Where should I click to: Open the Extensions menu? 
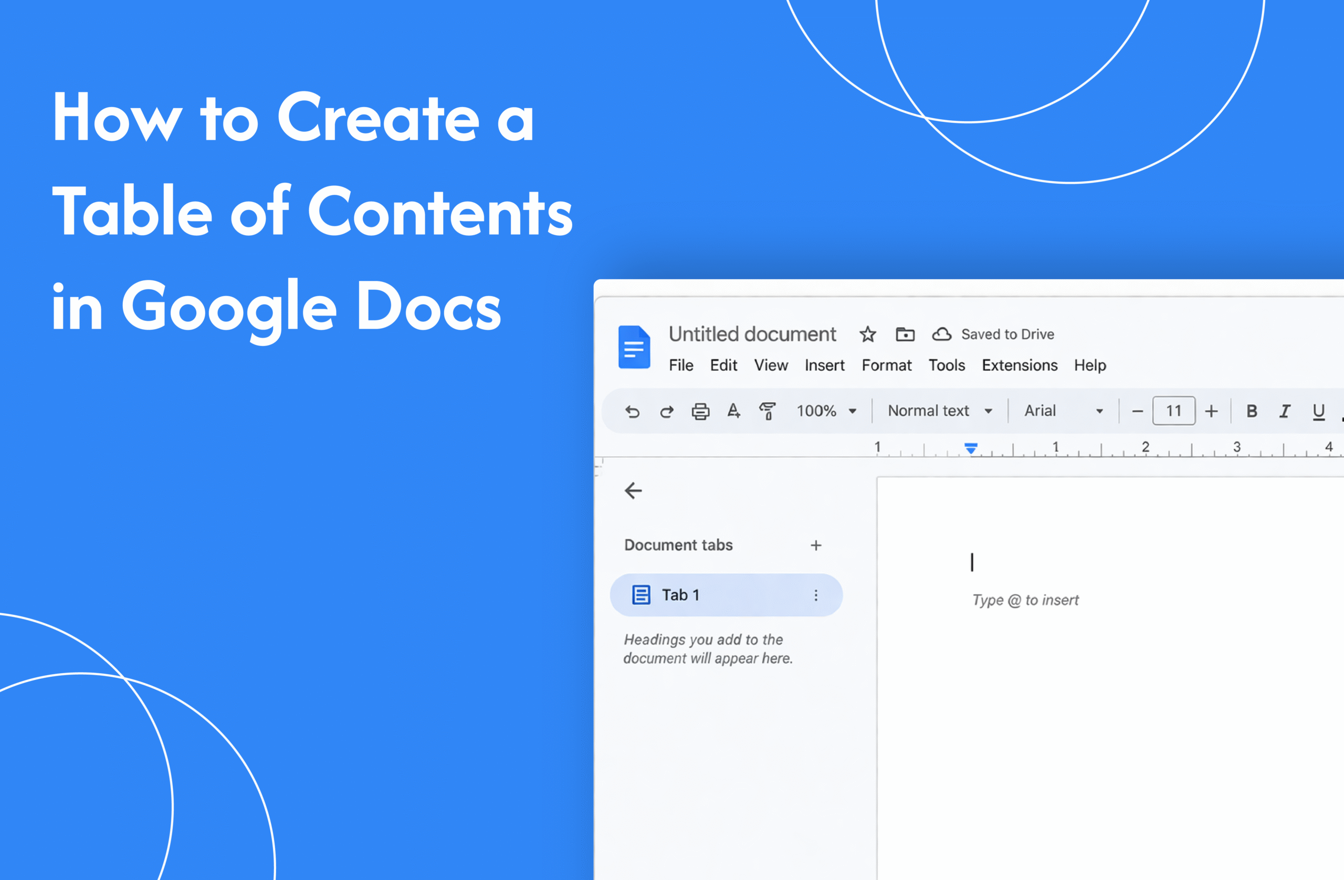pyautogui.click(x=1020, y=365)
